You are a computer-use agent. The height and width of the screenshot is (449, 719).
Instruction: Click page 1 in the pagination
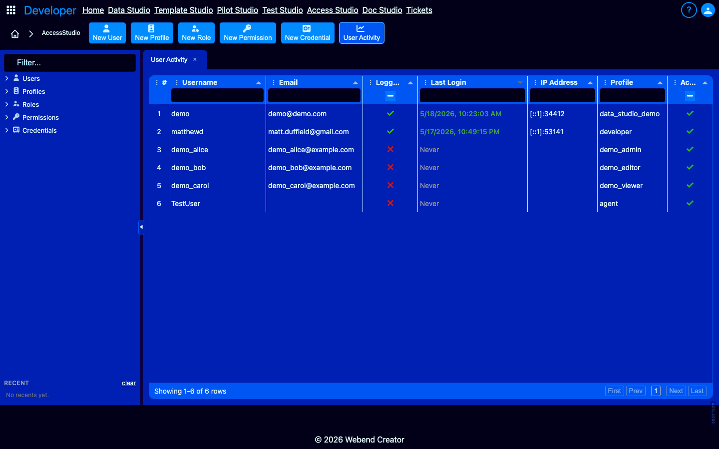tap(656, 391)
